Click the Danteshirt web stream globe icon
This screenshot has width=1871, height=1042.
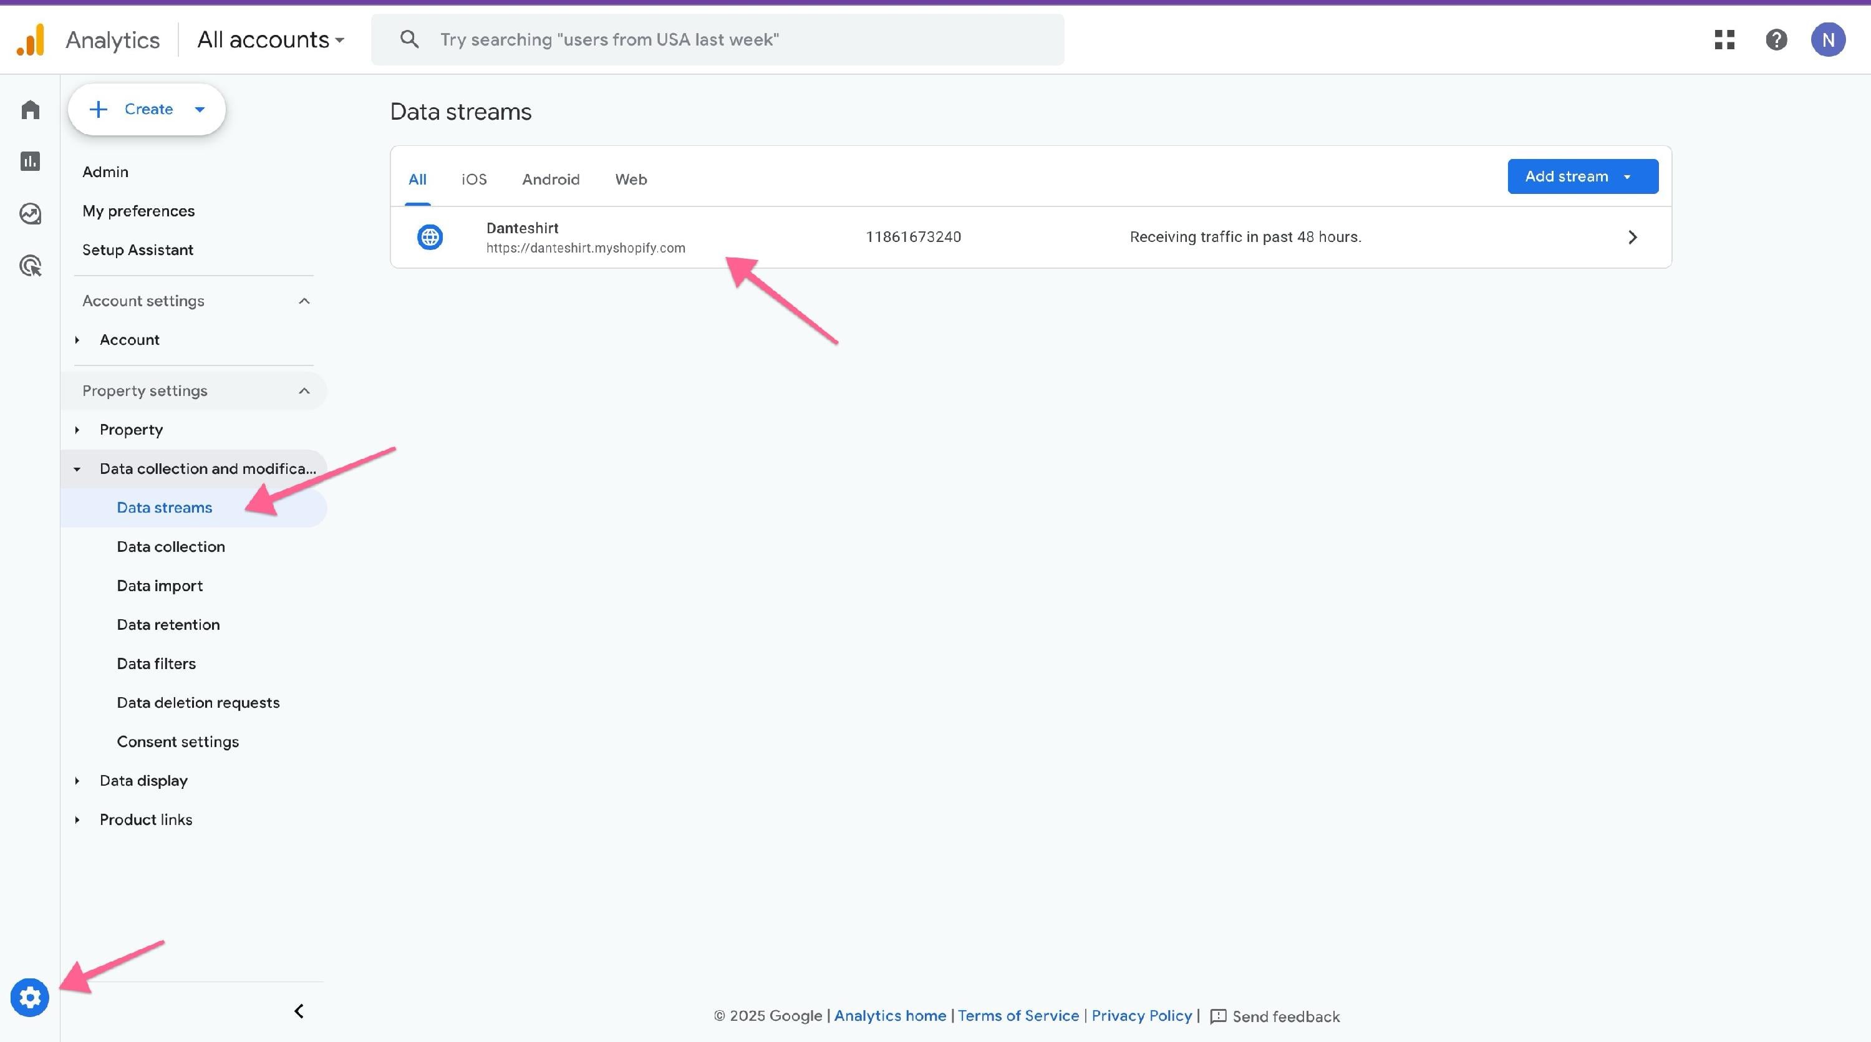430,237
